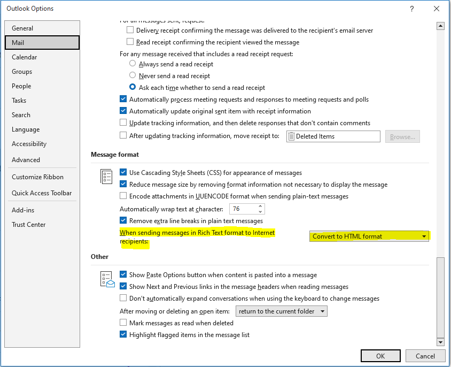Click the Cancel button

point(425,355)
